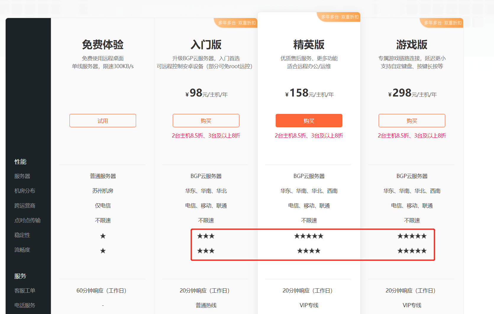Select the 免费体验 plan title
The width and height of the screenshot is (494, 314).
click(103, 45)
